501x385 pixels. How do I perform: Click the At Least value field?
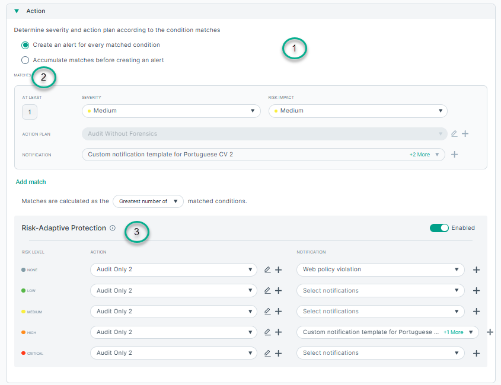29,112
